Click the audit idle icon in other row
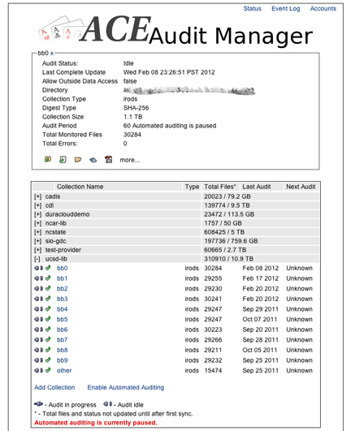The height and width of the screenshot is (431, 351). point(39,370)
